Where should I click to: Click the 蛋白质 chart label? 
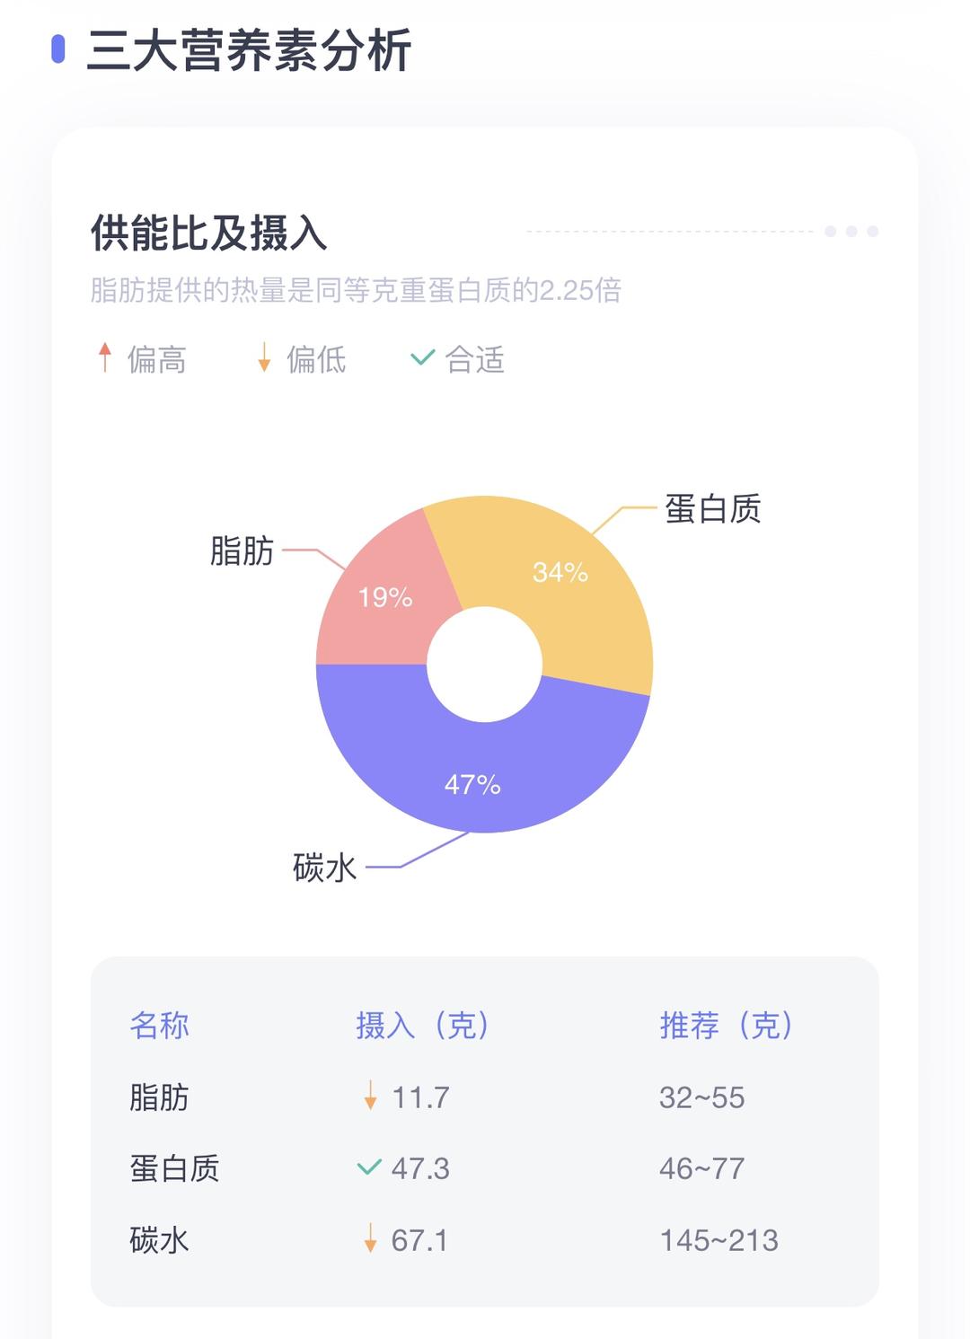712,509
